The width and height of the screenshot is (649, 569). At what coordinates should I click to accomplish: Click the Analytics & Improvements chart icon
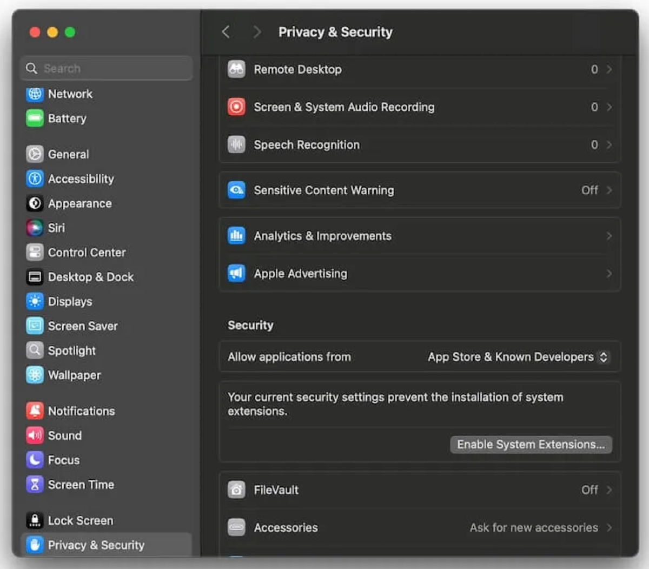pyautogui.click(x=236, y=236)
